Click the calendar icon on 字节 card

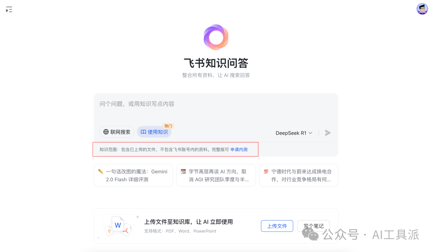183,171
